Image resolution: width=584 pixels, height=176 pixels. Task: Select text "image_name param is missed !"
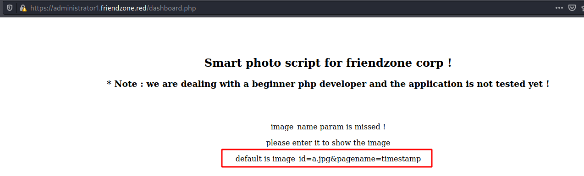328,127
